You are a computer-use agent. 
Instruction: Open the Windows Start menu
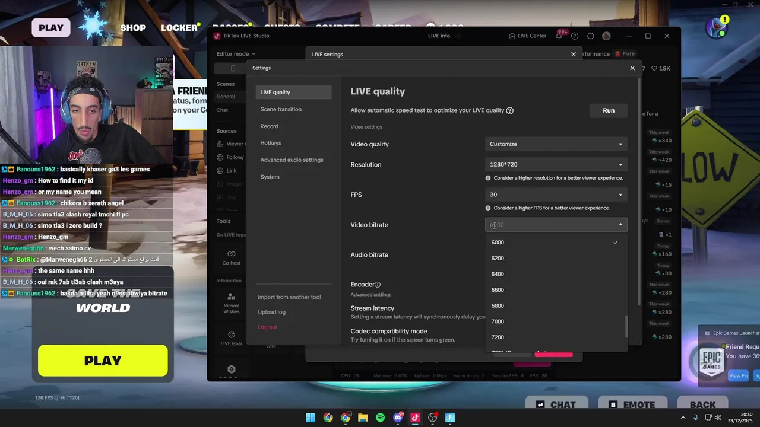311,418
